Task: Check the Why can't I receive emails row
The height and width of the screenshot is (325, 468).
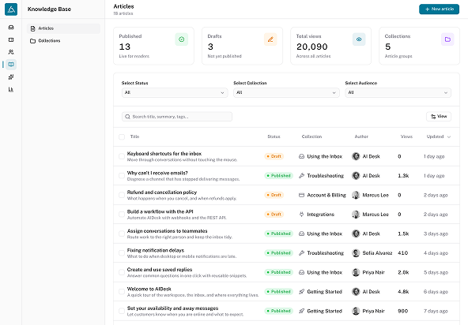Action: (122, 176)
